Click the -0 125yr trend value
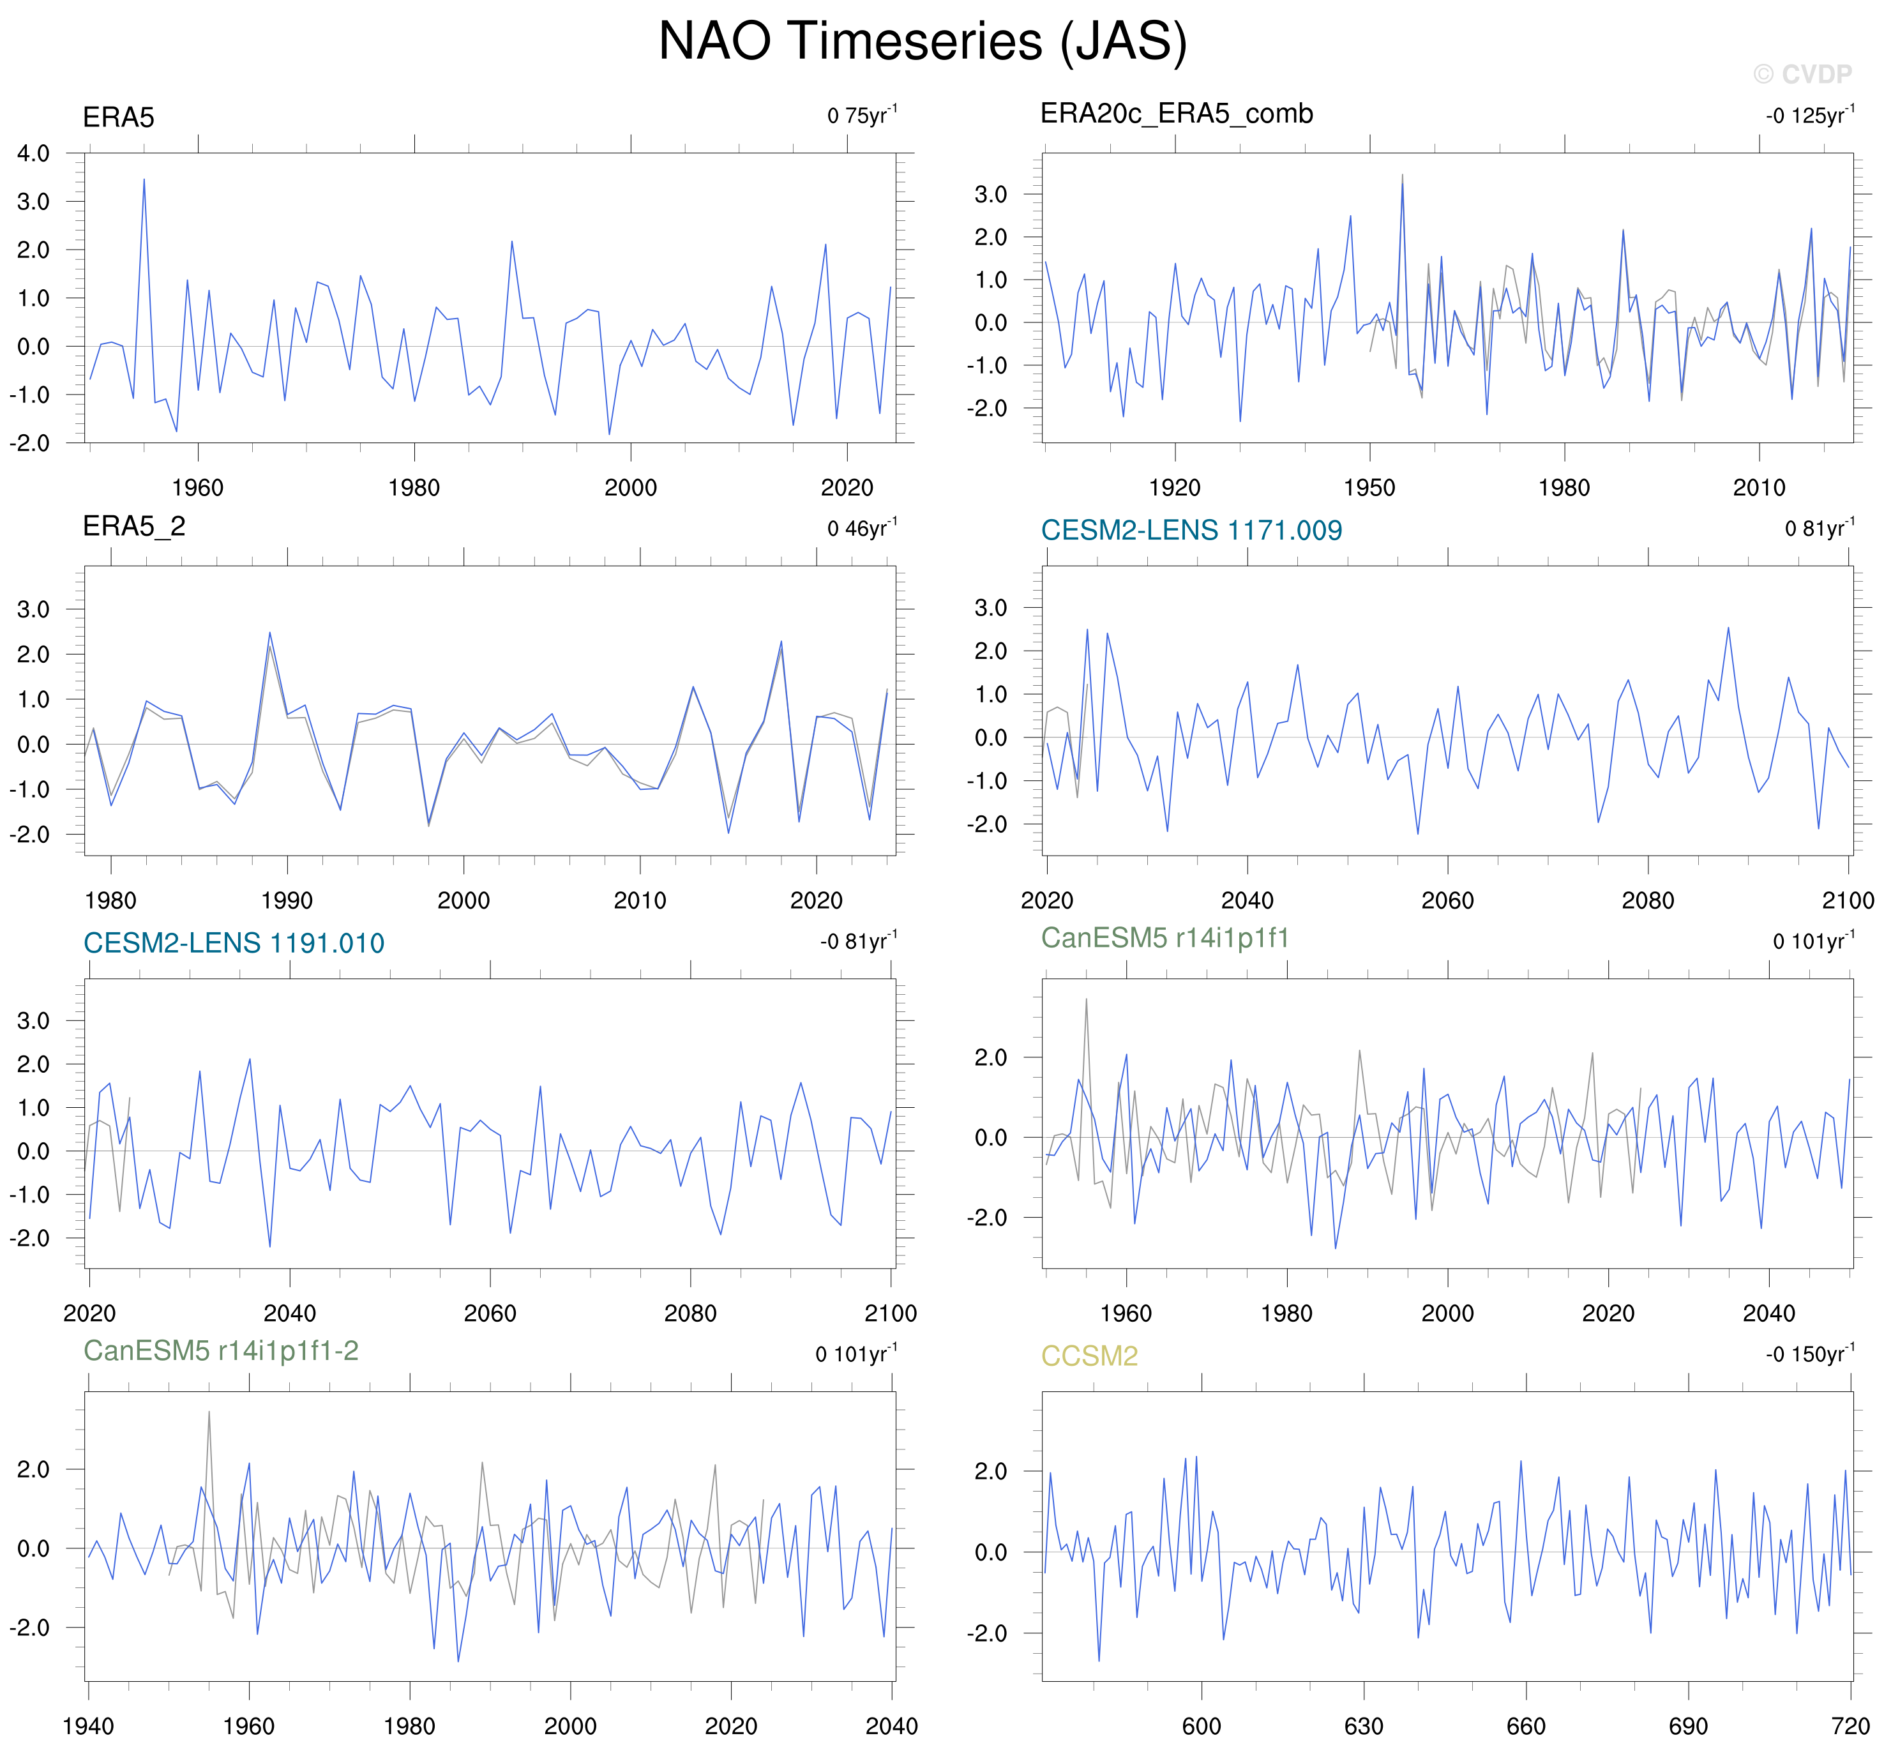The height and width of the screenshot is (1754, 1884). [x=1809, y=116]
